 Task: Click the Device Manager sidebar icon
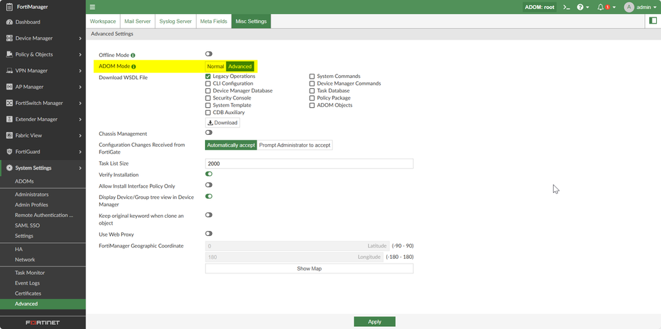(9, 38)
